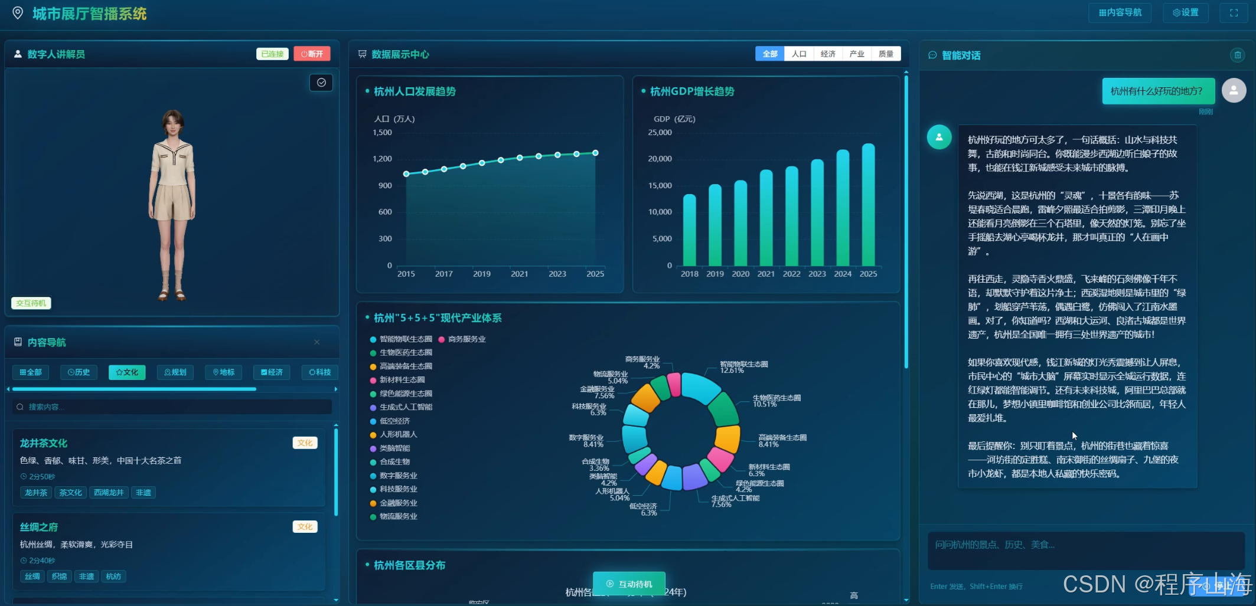Disconnect the digital human with 断开
The width and height of the screenshot is (1256, 606).
tap(312, 54)
